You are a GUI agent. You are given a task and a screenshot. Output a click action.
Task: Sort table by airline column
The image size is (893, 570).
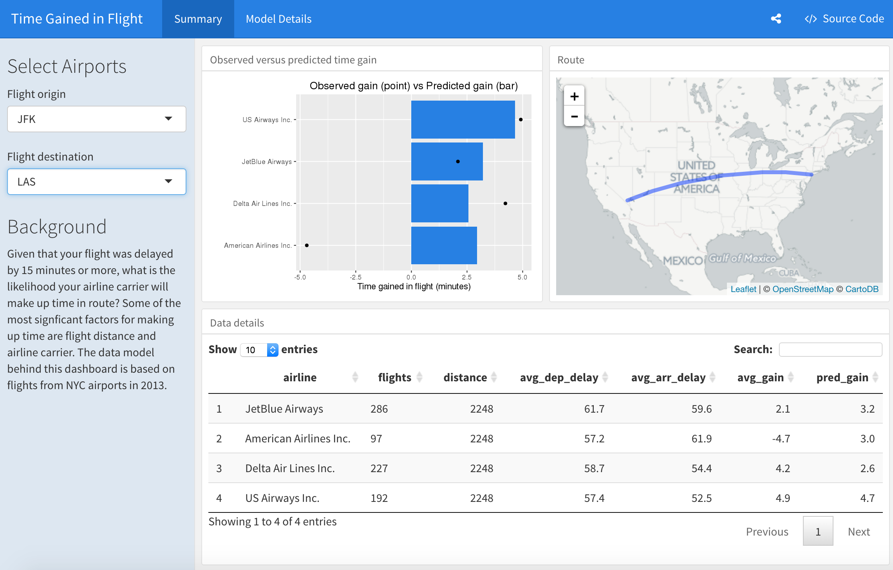tap(300, 377)
